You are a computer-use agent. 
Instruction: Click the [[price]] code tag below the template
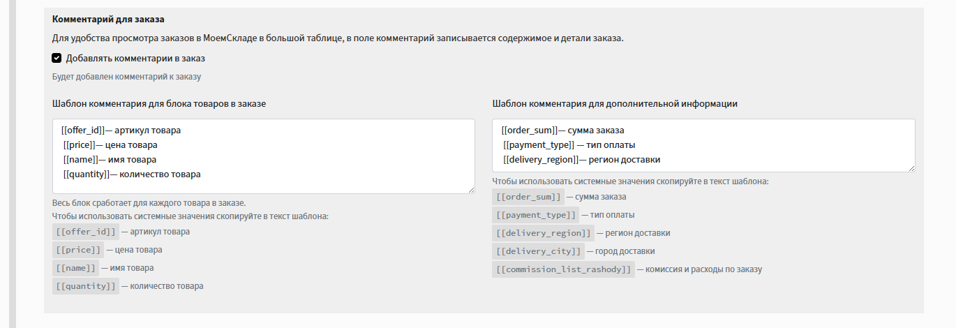pos(77,250)
